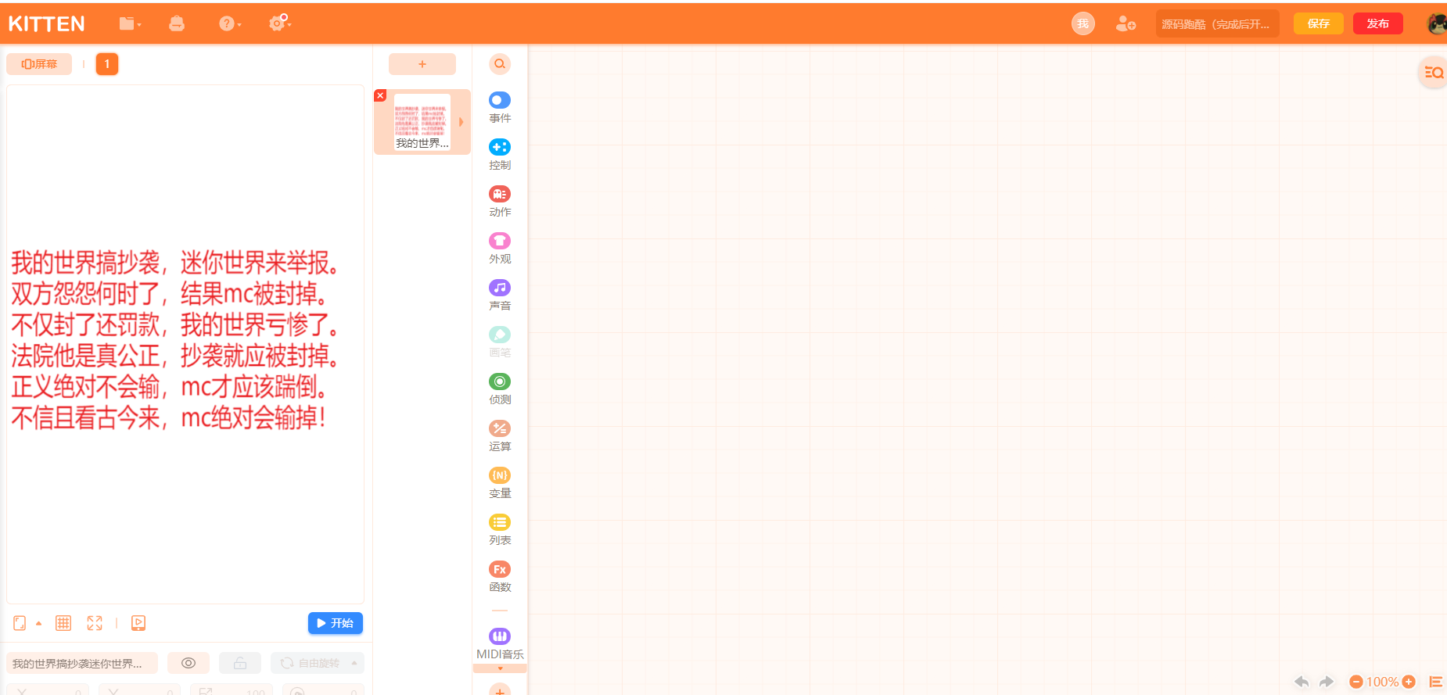Screen dimensions: 1447x695
Task: Tidy up blocks with the arrange icon
Action: click(x=1436, y=682)
